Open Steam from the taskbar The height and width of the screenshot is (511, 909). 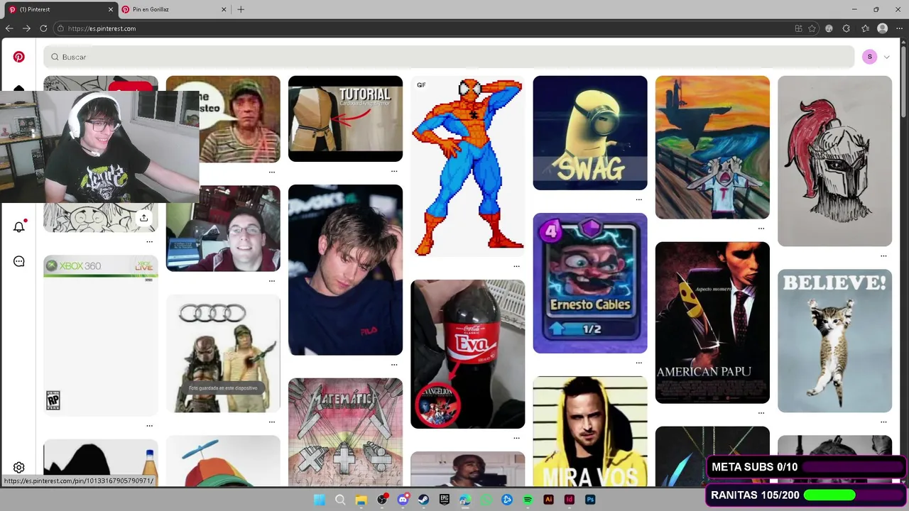423,500
